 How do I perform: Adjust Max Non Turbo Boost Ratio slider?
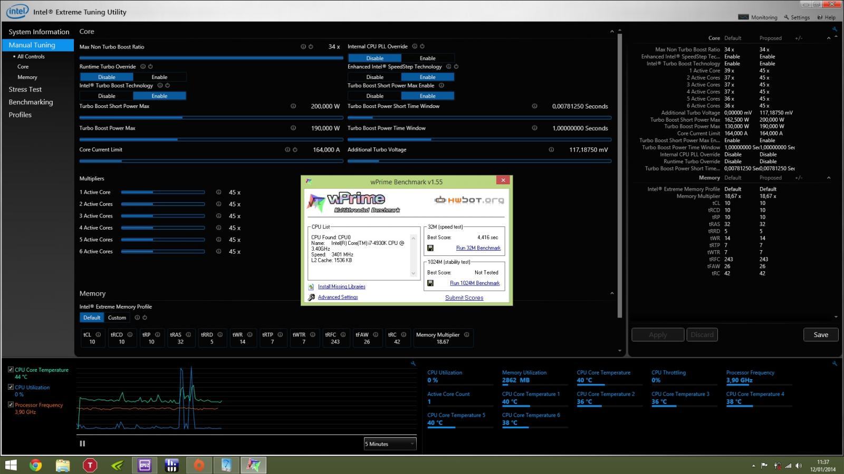click(x=211, y=57)
